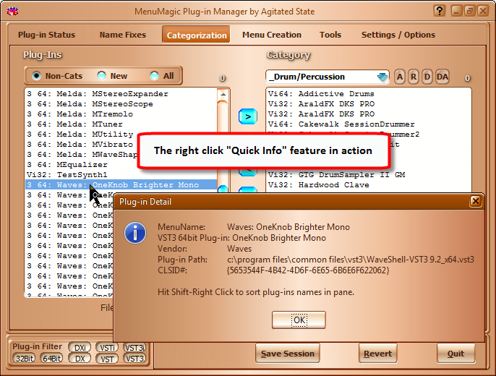Toggle the VST plug-in filter
This screenshot has height=376, width=496.
[107, 359]
